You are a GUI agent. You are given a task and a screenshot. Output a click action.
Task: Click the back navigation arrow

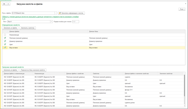pyautogui.click(x=4, y=4)
